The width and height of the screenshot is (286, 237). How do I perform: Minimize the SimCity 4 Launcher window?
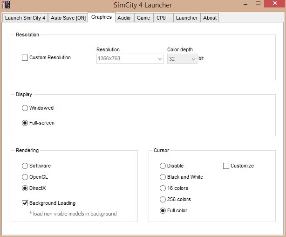245,4
